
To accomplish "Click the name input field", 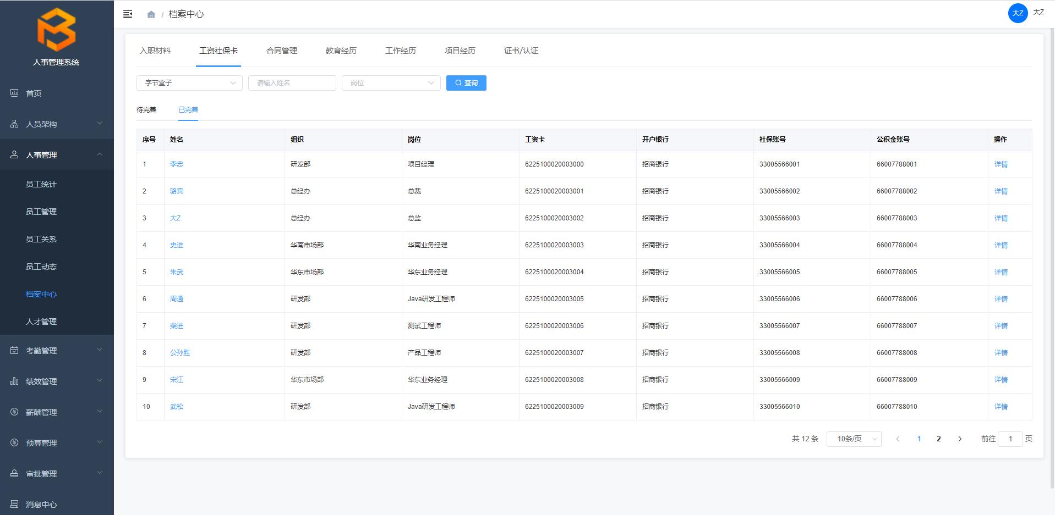I will [x=292, y=83].
